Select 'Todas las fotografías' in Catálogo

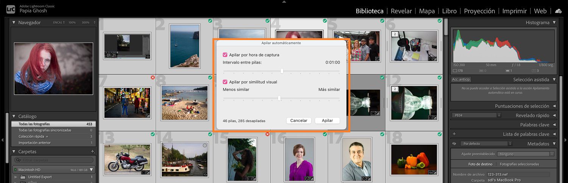pyautogui.click(x=54, y=124)
